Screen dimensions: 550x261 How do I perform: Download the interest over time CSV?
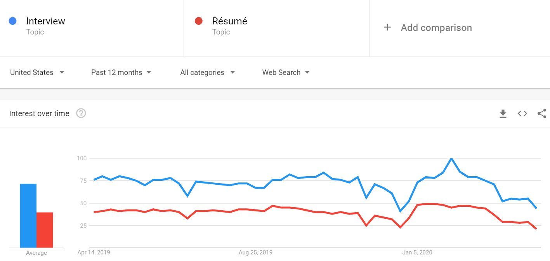pyautogui.click(x=503, y=113)
